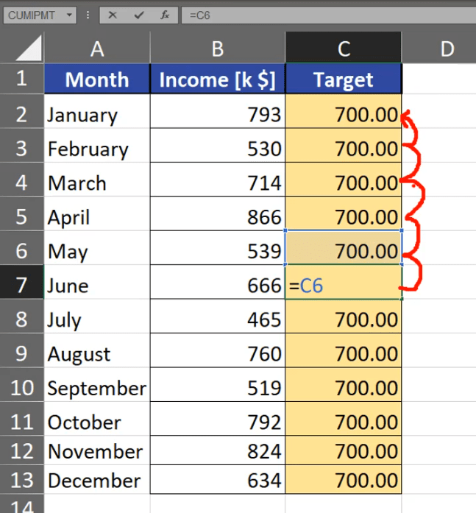Click the Target cell in December row
Screen dimensions: 476x513
click(x=344, y=479)
